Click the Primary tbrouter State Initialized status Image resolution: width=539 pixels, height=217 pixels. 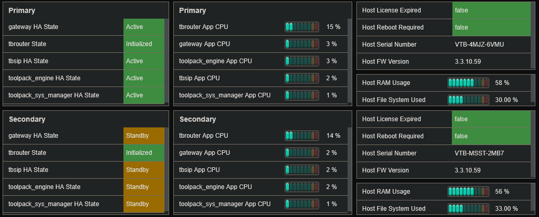click(x=144, y=44)
